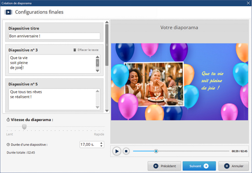Image resolution: width=252 pixels, height=173 pixels.
Task: Decrease slide duration with down stepper arrow
Action: (101, 146)
